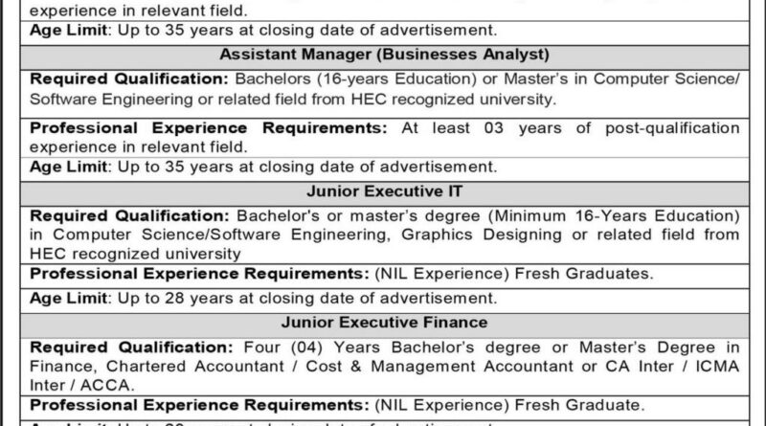766x426 pixels.
Task: Select the Junior Executive IT heading
Action: (x=382, y=190)
